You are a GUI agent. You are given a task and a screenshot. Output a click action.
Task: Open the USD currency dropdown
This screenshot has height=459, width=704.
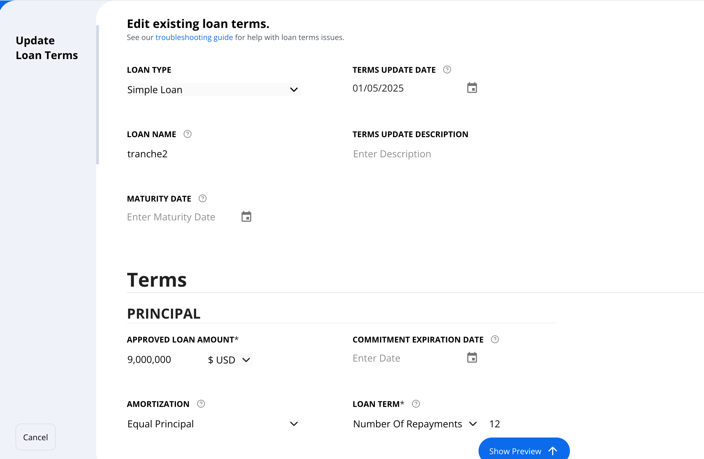tap(230, 360)
